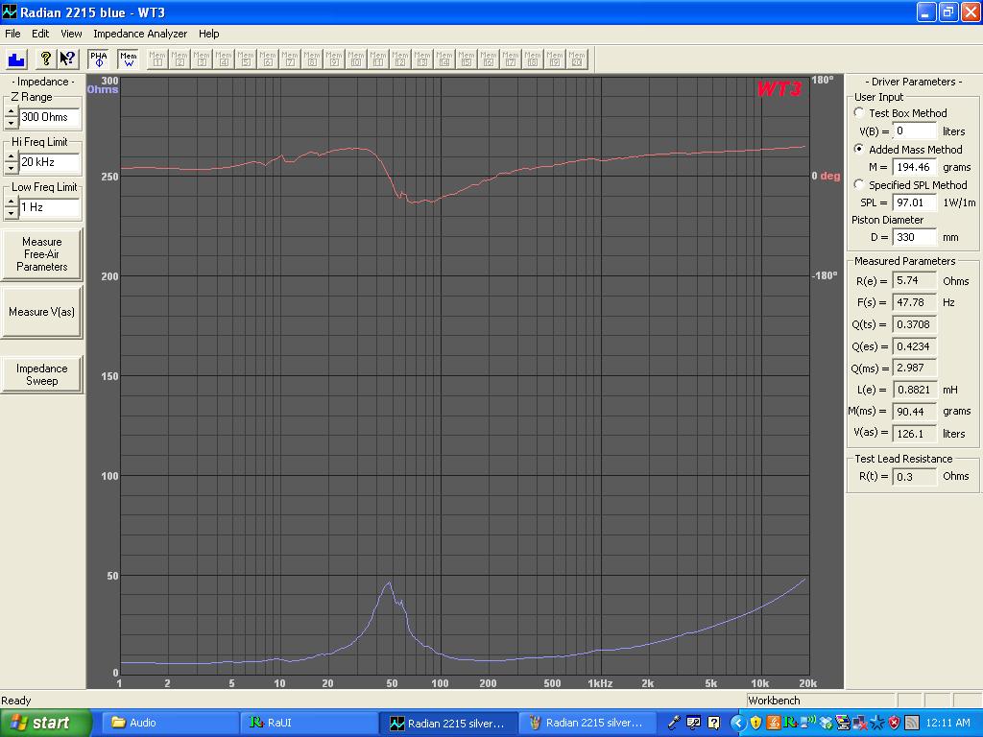Decrease Z Range with the down arrow
Viewport: 983px width, 737px height.
[x=11, y=123]
